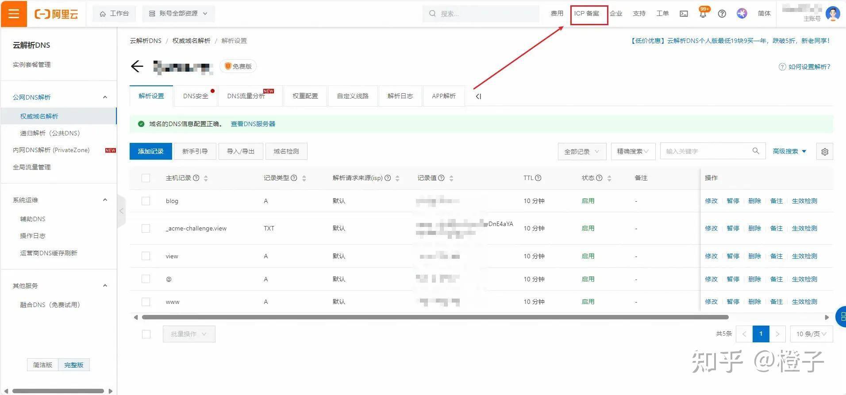
Task: Click the sidebar bottom horizontal scrollbar
Action: 58,391
